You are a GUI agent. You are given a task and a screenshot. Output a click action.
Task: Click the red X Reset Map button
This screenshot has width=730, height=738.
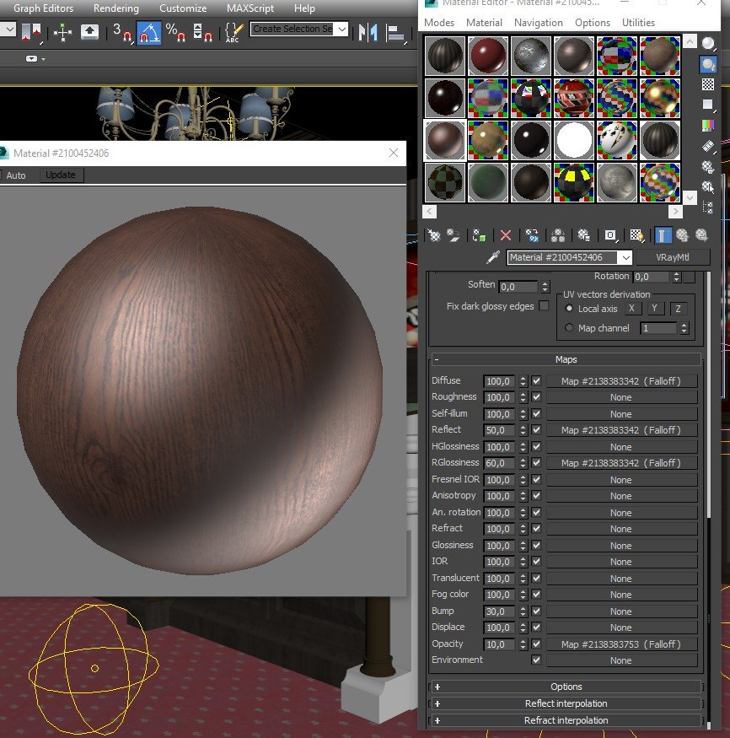point(506,236)
